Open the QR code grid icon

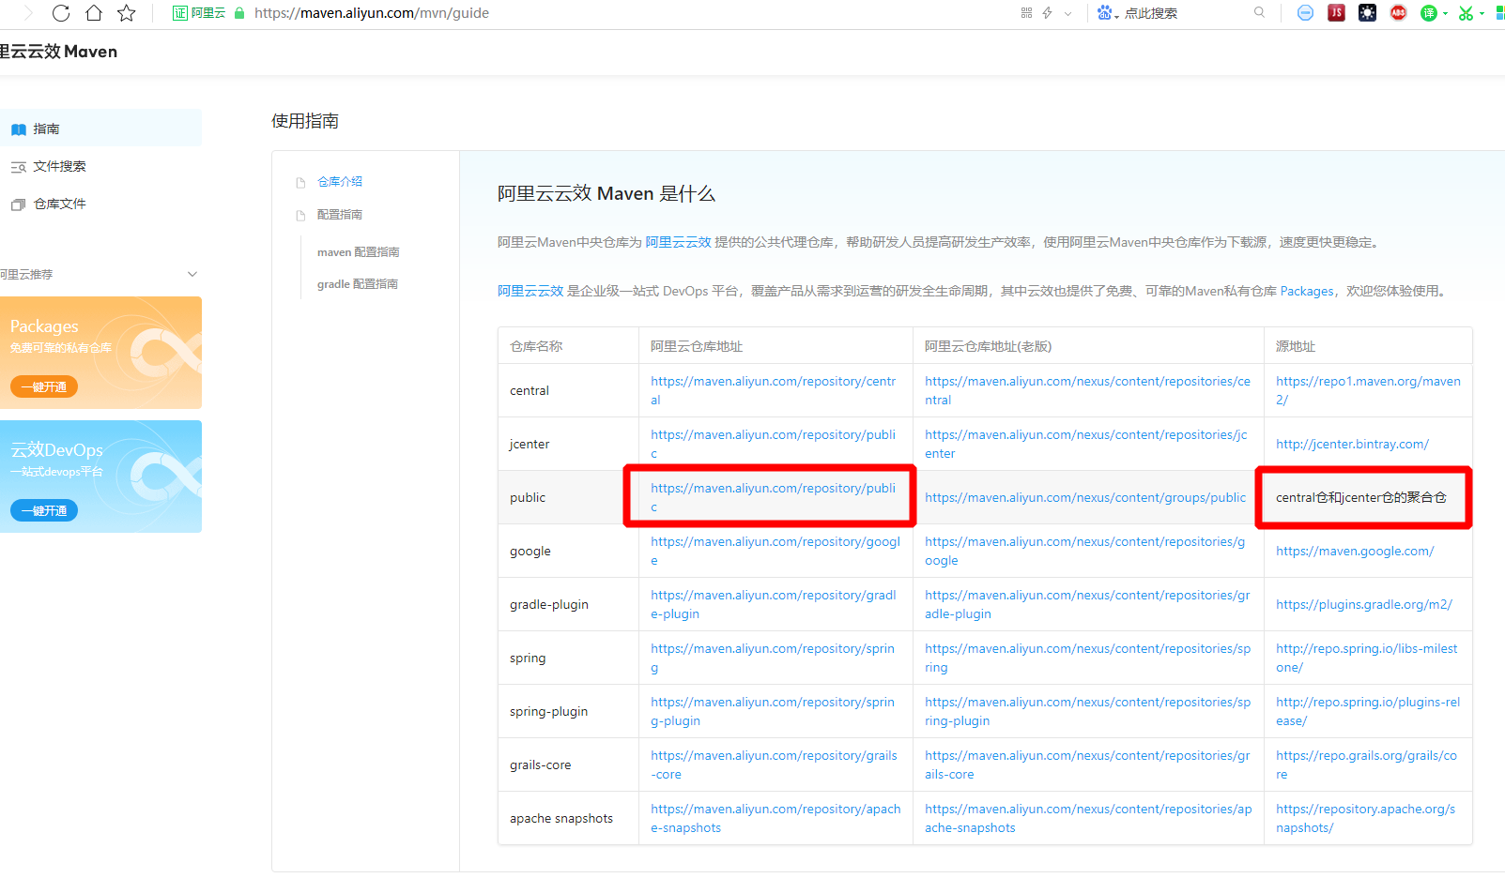1026,13
